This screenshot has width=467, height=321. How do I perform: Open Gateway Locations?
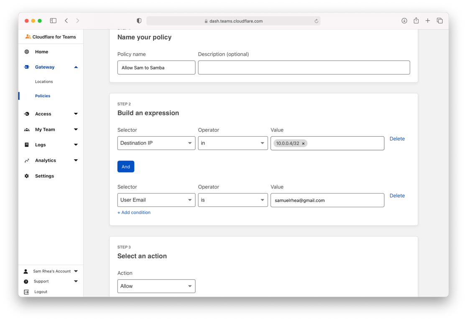pyautogui.click(x=44, y=82)
